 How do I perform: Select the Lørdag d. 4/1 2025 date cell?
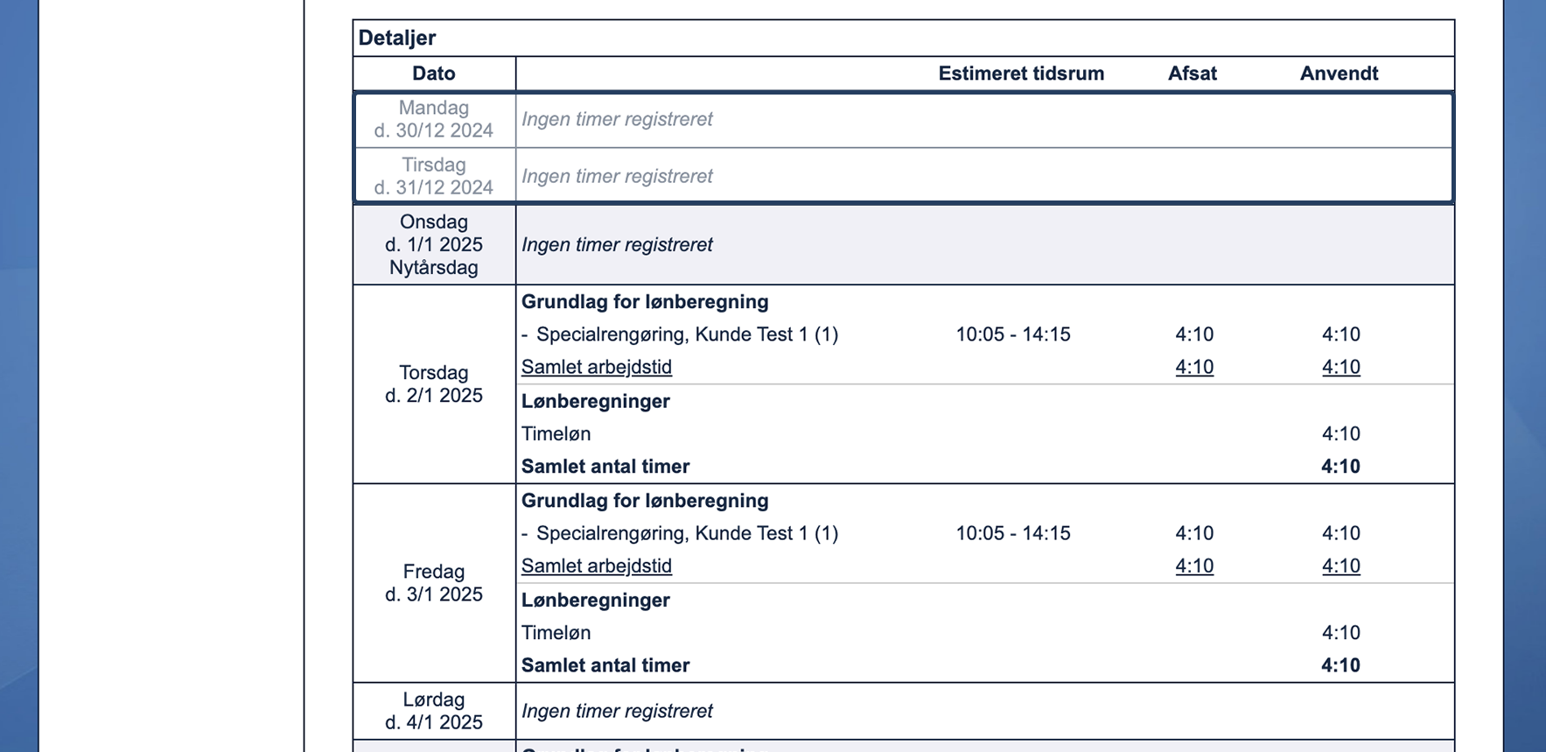tap(434, 711)
